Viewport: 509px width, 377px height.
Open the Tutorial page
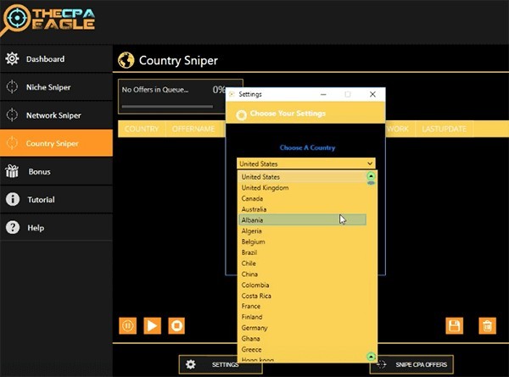tap(56, 199)
